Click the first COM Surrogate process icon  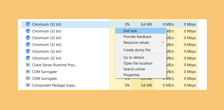pyautogui.click(x=28, y=72)
